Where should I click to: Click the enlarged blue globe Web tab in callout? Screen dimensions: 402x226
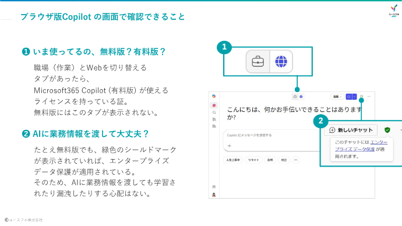281,62
